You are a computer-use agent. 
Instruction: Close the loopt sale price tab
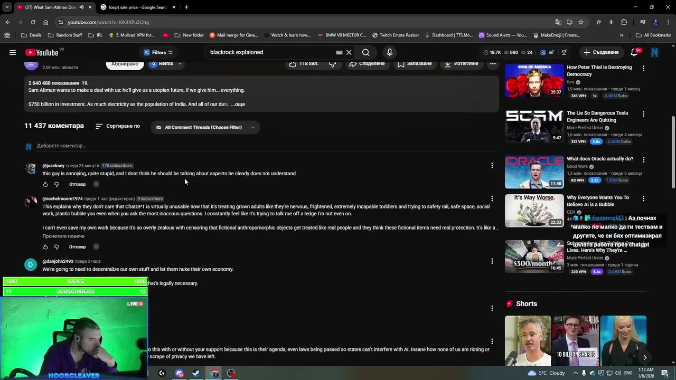(x=174, y=7)
